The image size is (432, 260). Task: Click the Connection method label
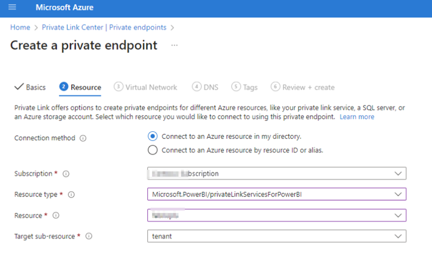tap(45, 138)
